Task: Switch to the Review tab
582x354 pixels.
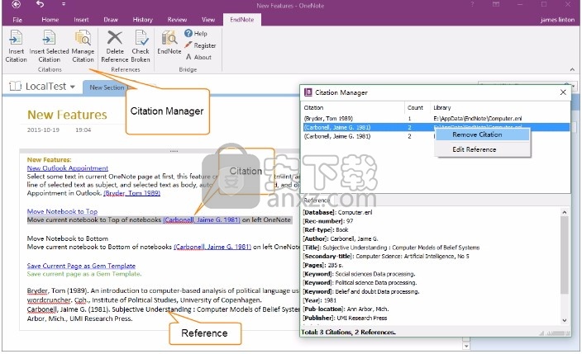Action: pos(177,20)
